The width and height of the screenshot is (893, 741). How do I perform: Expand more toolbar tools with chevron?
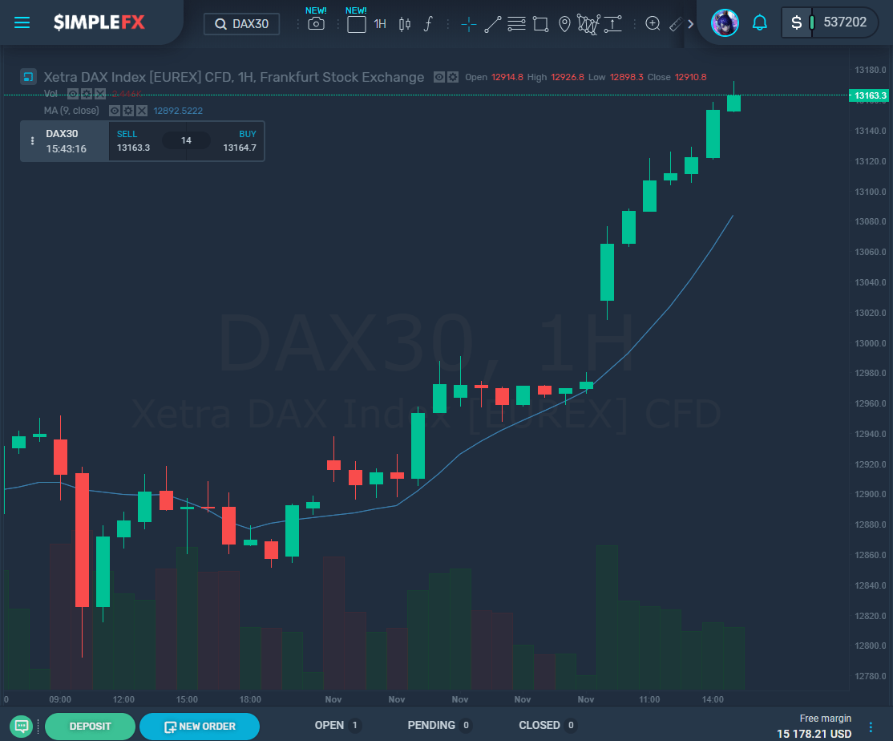click(x=690, y=24)
